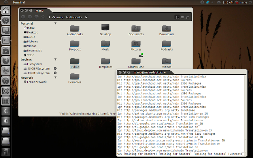
Task: Switch to icon view mode
Action: (177, 17)
